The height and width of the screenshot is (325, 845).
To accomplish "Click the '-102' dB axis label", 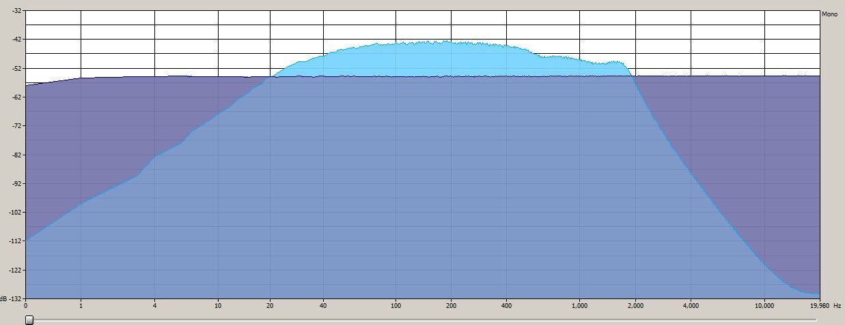I will tap(14, 213).
